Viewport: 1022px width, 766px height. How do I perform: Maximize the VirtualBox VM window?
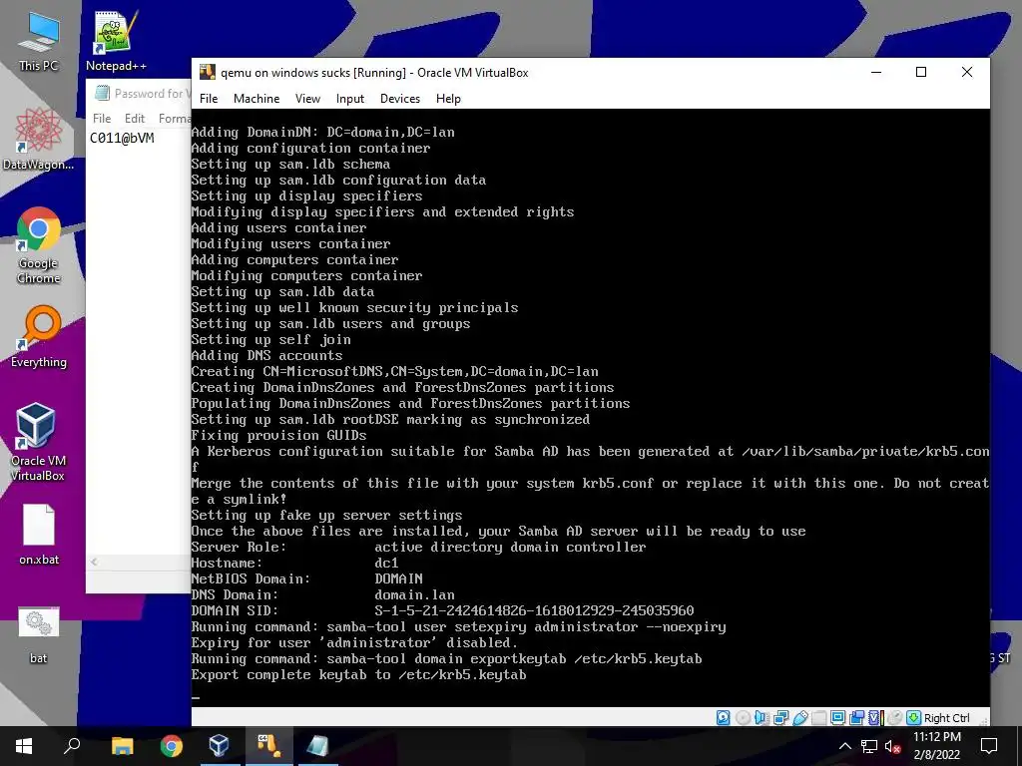pos(921,72)
